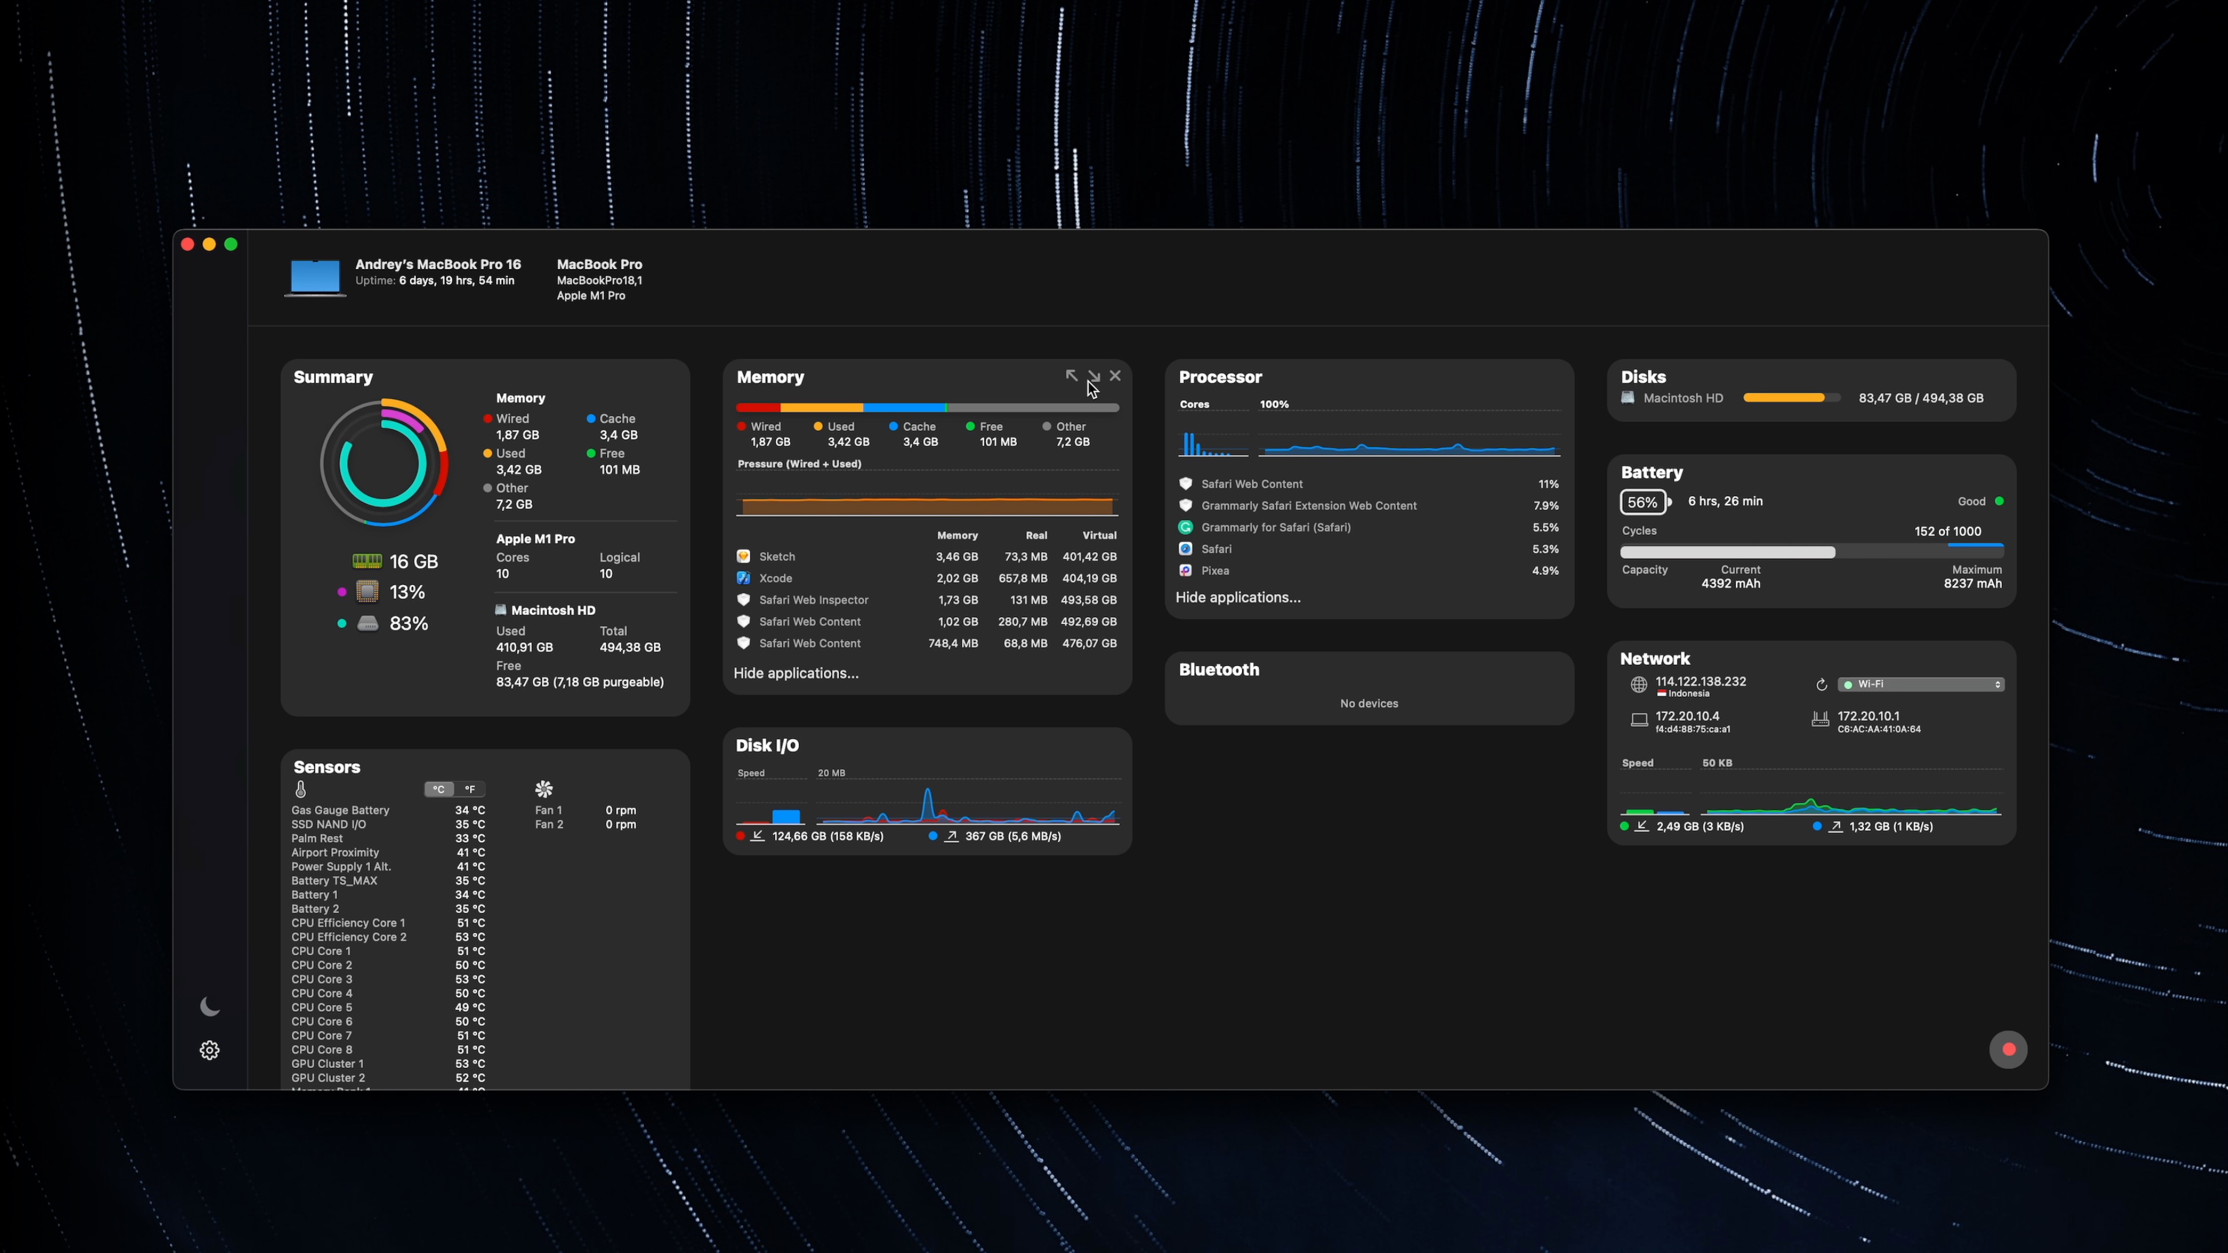Viewport: 2228px width, 1253px height.
Task: Click the Processor Safari Web Content 11% row
Action: pos(1369,483)
